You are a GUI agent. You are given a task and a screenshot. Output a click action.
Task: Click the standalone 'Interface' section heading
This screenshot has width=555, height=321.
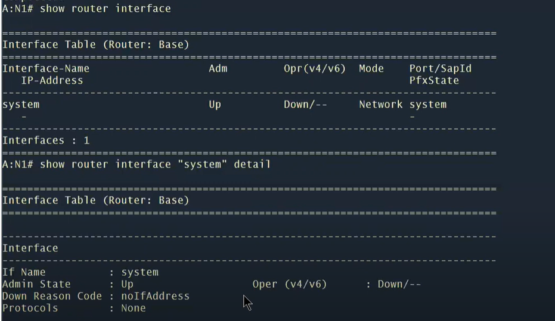[30, 248]
